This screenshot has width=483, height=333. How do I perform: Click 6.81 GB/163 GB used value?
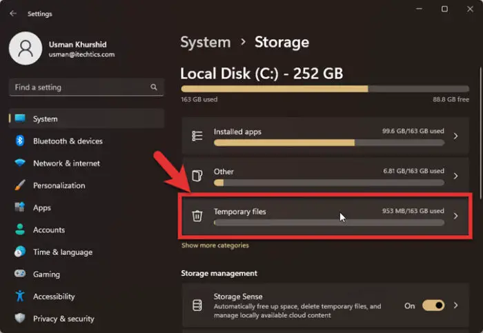(x=414, y=171)
